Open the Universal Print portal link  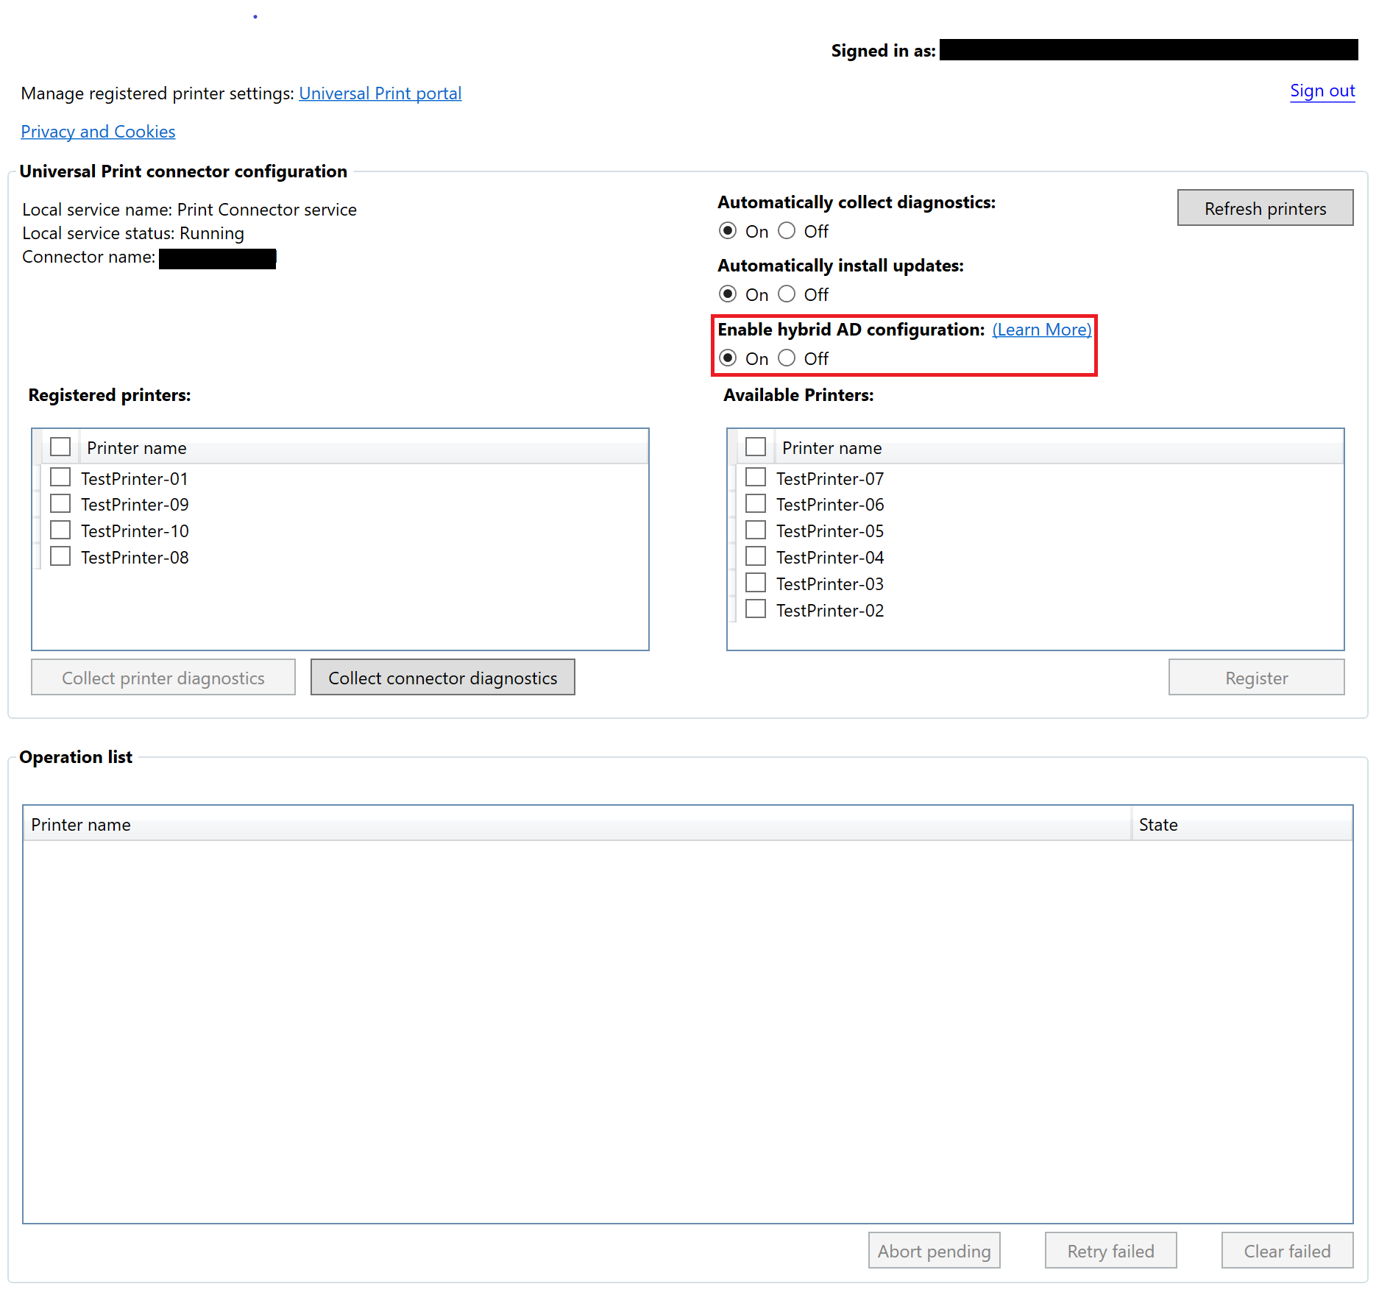[x=380, y=93]
